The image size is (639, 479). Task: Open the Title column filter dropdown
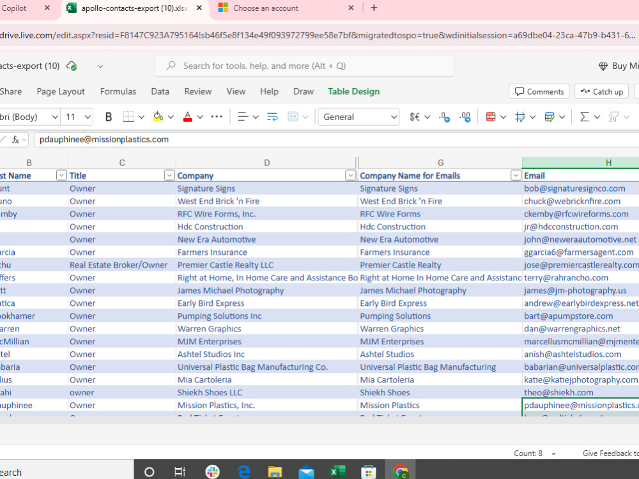tap(169, 176)
